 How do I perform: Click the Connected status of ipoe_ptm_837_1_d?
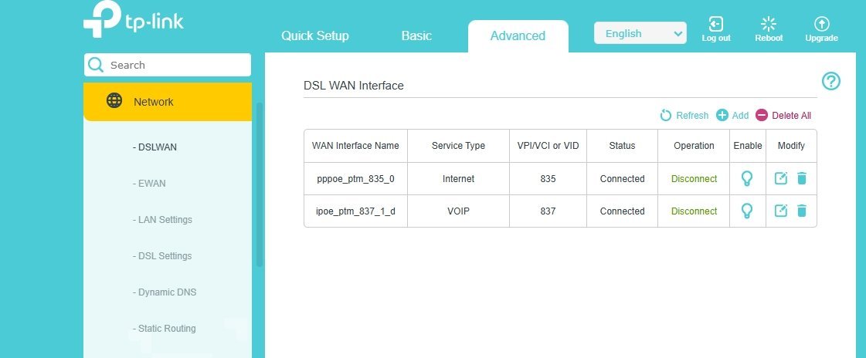pyautogui.click(x=623, y=211)
